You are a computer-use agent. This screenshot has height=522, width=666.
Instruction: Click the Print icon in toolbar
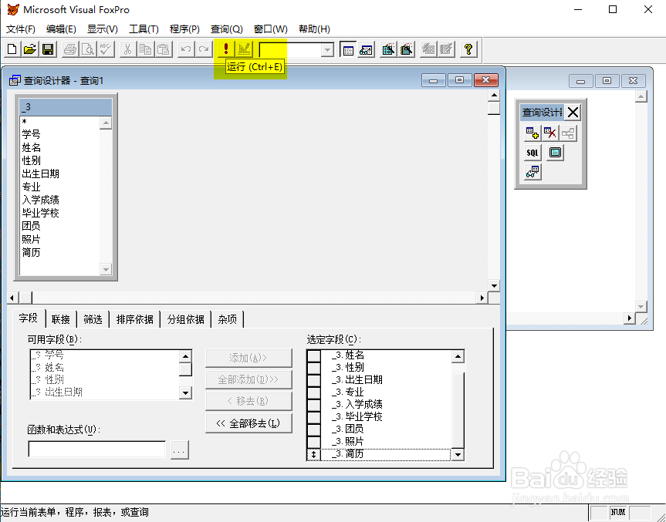pos(70,49)
